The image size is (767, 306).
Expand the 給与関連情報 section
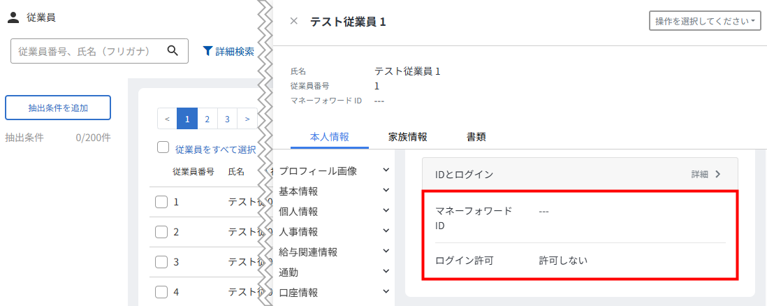pos(386,252)
